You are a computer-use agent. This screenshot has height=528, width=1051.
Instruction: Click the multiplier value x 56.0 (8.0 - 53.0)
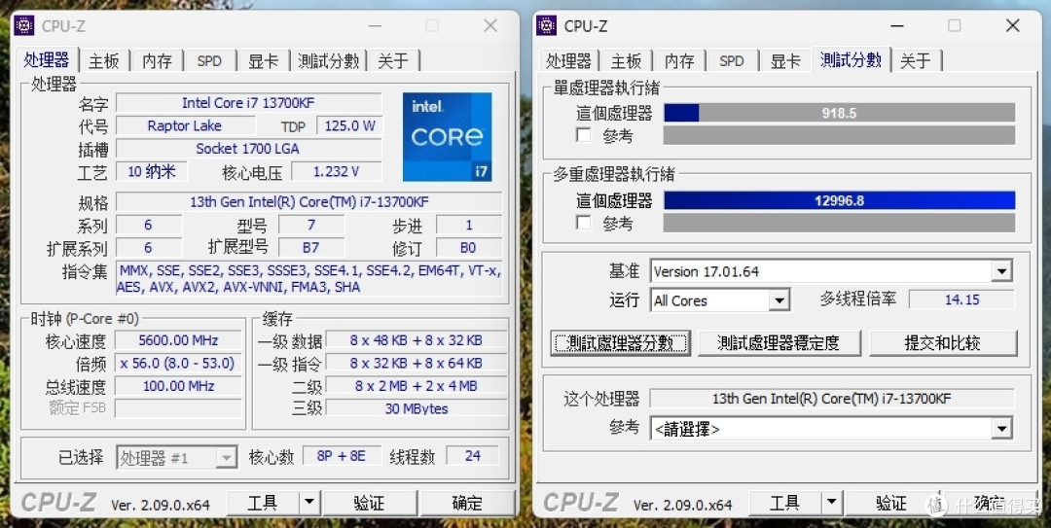pyautogui.click(x=178, y=363)
